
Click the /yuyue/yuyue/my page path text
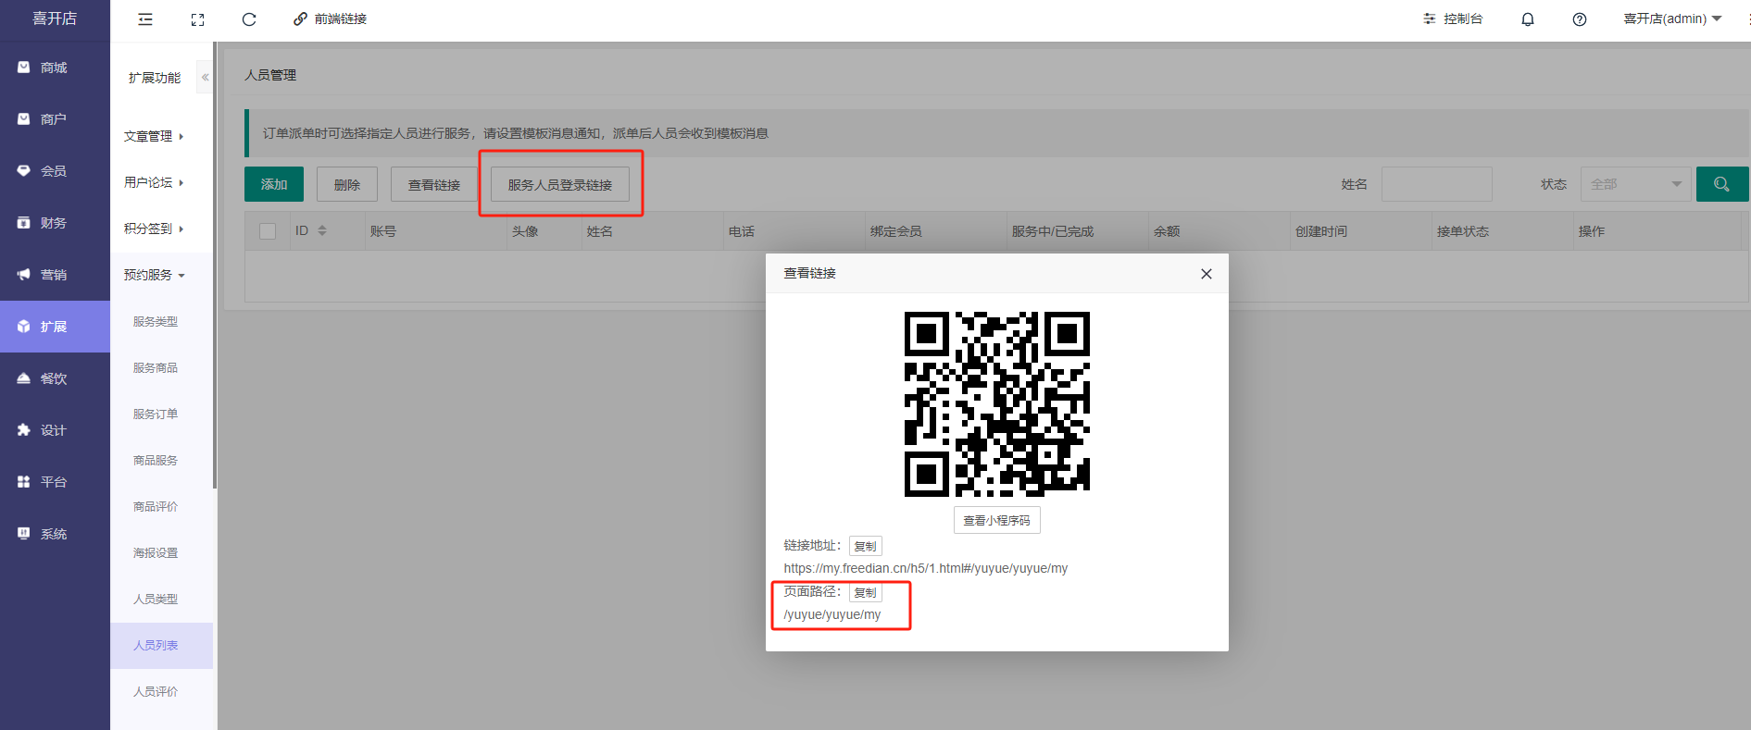click(832, 614)
